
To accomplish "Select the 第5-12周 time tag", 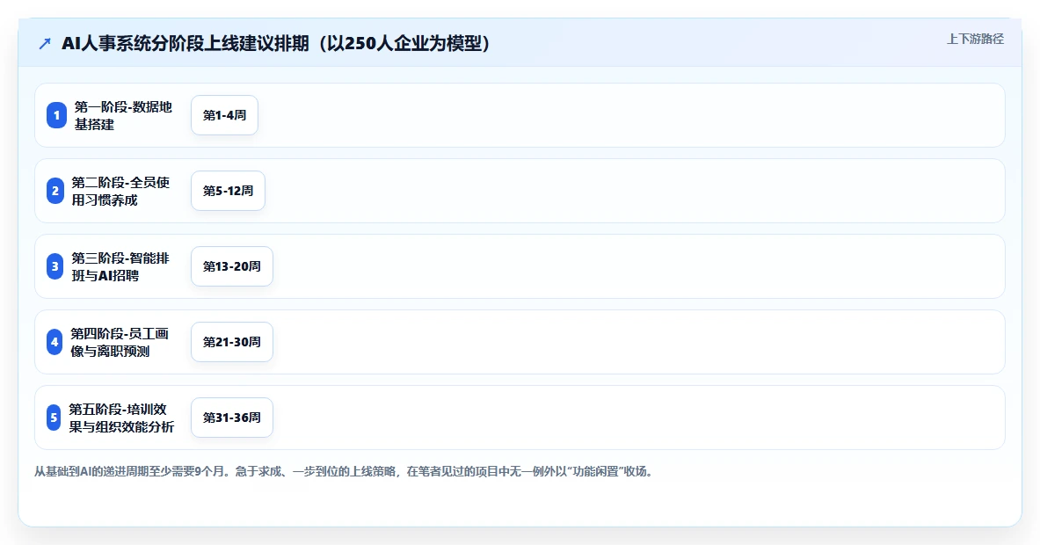I will (x=229, y=191).
